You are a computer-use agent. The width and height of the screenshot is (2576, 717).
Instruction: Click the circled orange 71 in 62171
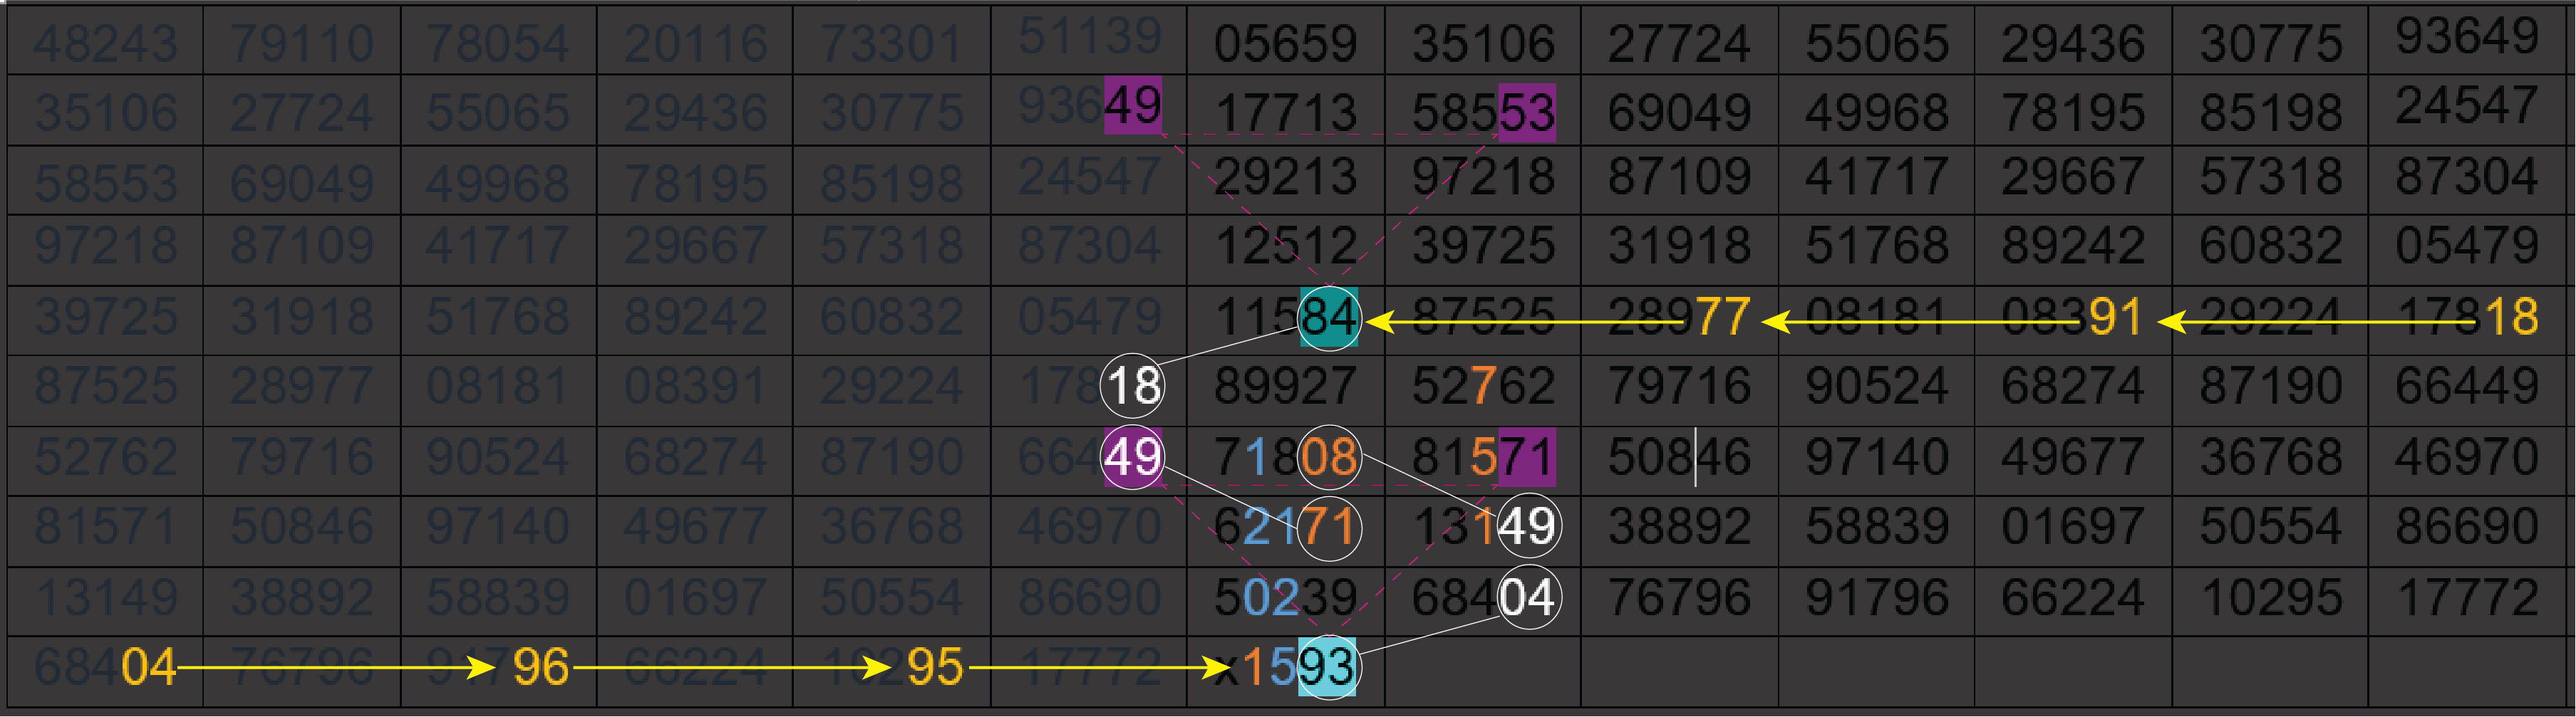point(1328,528)
